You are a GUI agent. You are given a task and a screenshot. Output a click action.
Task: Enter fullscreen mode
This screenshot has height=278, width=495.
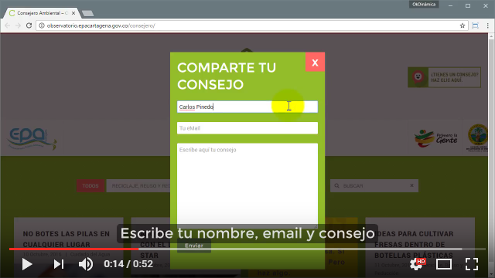click(x=472, y=264)
